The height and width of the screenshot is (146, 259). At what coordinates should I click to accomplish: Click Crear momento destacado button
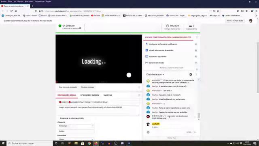click(68, 87)
